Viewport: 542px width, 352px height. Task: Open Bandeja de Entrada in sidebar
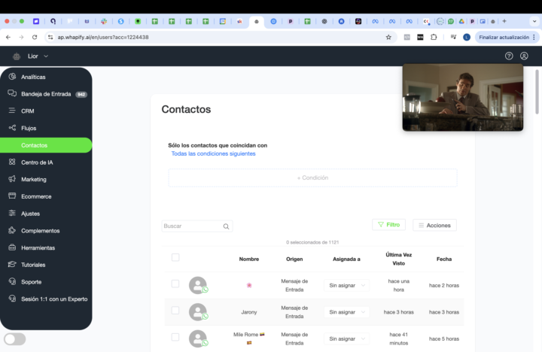(46, 94)
